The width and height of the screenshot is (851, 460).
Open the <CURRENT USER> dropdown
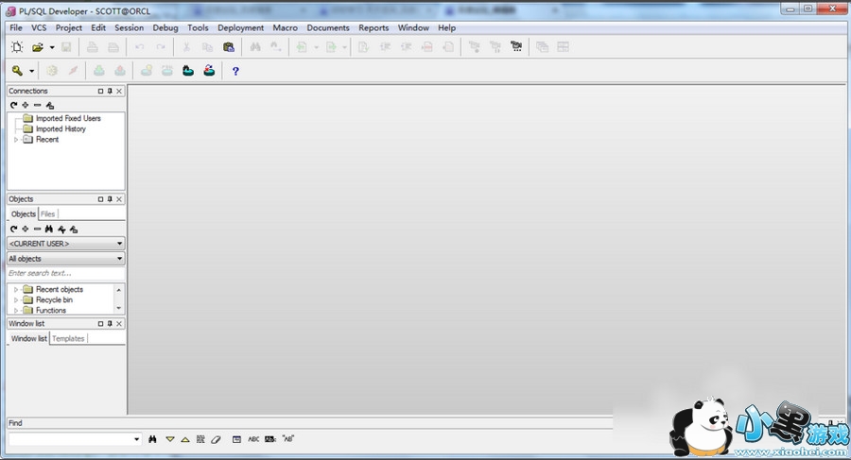[x=65, y=244]
